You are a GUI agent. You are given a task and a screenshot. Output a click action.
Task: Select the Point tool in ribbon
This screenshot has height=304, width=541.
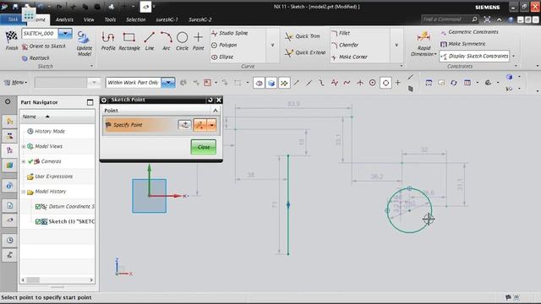tap(198, 41)
